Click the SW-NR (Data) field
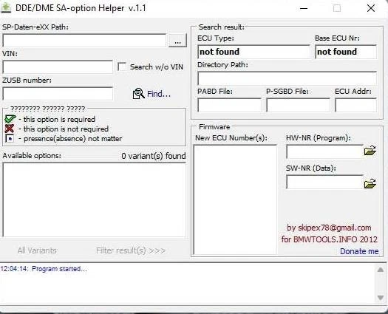Screen dimensions: 388x314 coord(324,182)
